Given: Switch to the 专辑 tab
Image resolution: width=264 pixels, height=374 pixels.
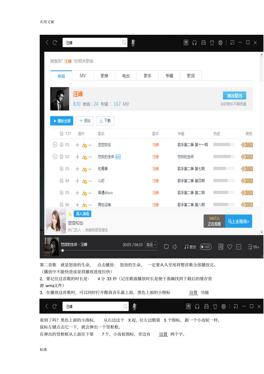Looking at the screenshot, I should [x=169, y=76].
